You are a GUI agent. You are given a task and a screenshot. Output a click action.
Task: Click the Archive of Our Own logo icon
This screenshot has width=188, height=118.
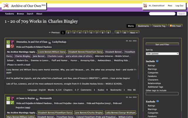click(x=6, y=6)
